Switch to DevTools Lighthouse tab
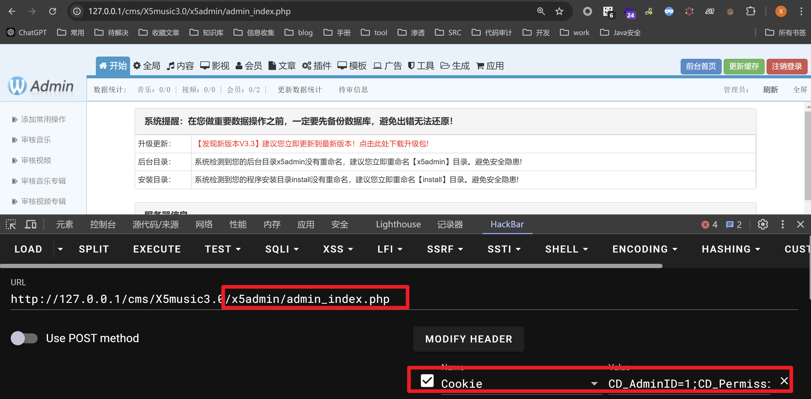Image resolution: width=811 pixels, height=399 pixels. [x=398, y=224]
